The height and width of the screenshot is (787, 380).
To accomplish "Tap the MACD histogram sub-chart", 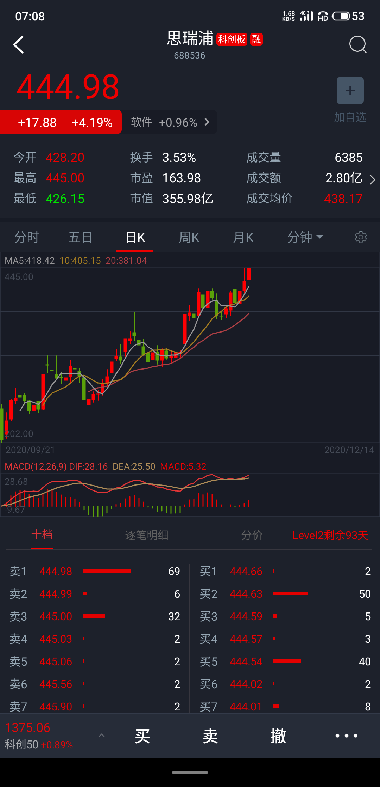I will (x=190, y=495).
